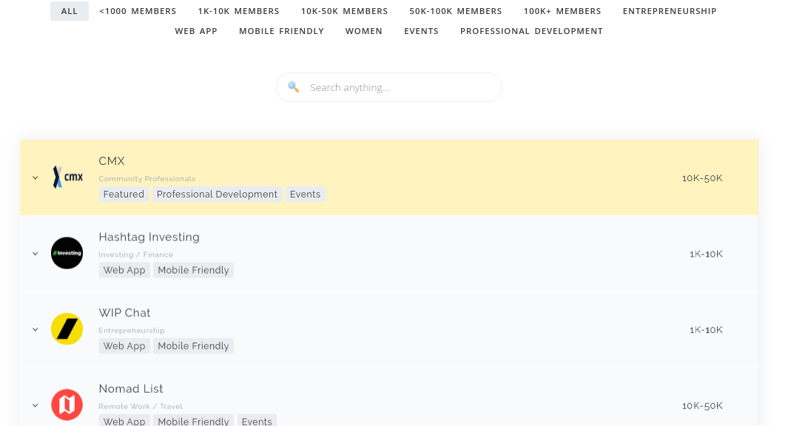Viewport: 785px width, 426px height.
Task: Filter by 1K-10K Members
Action: [x=239, y=11]
